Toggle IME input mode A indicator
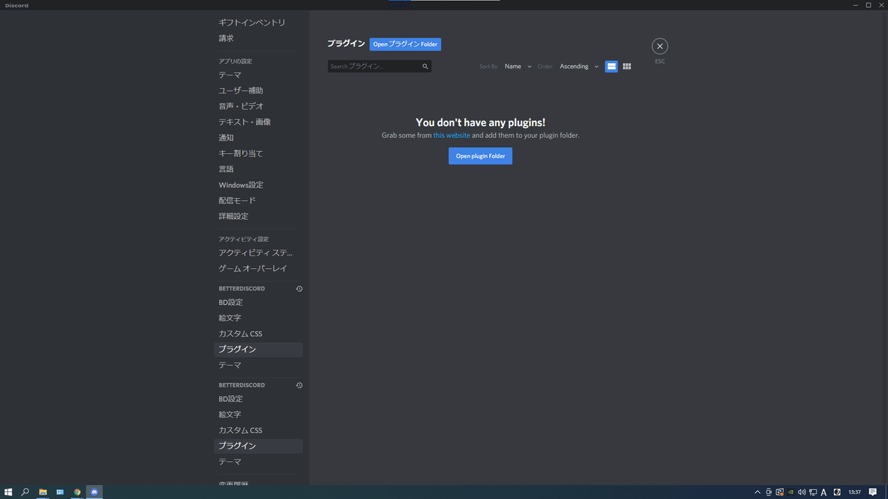 (824, 492)
